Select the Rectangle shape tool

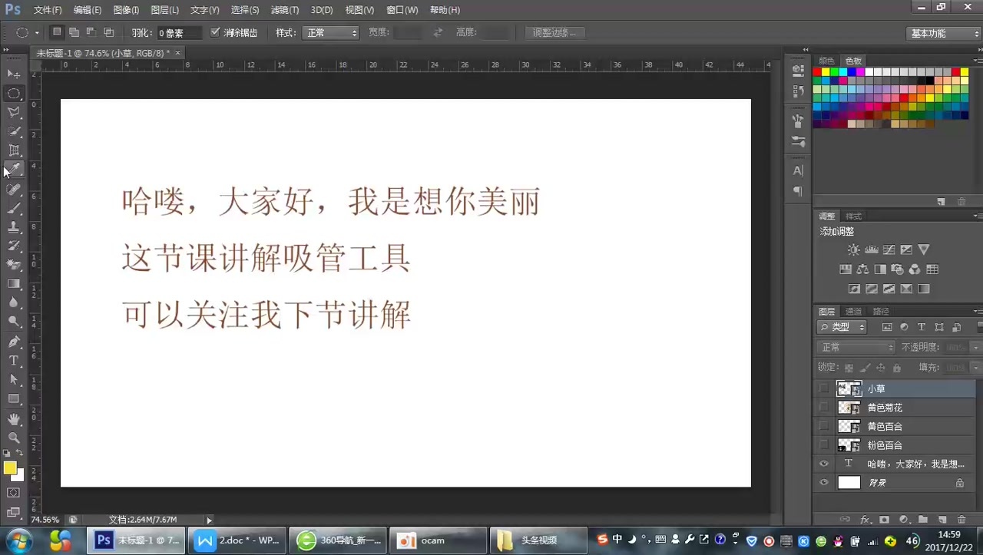pos(14,399)
